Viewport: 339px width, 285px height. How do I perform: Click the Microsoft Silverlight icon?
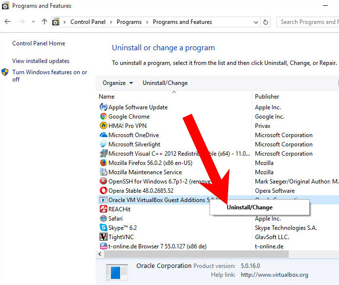click(104, 144)
